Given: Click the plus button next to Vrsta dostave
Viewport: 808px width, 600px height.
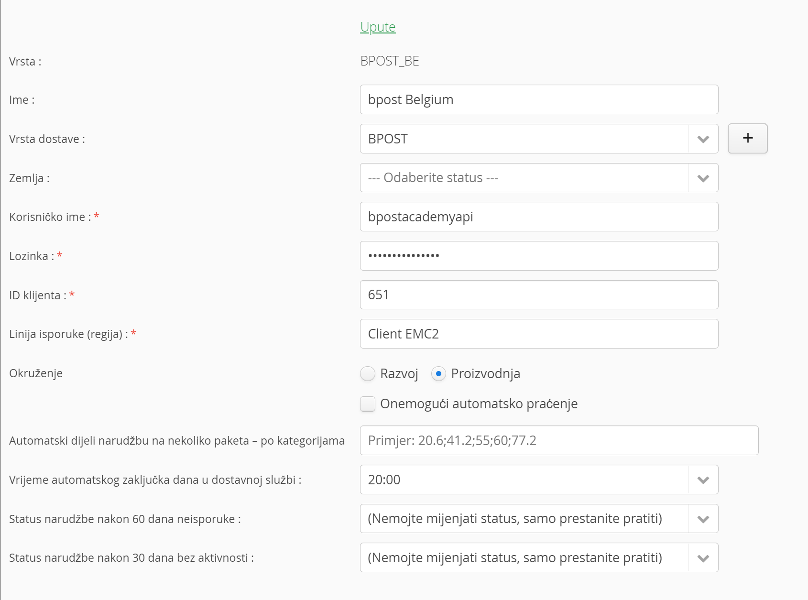Looking at the screenshot, I should (748, 139).
